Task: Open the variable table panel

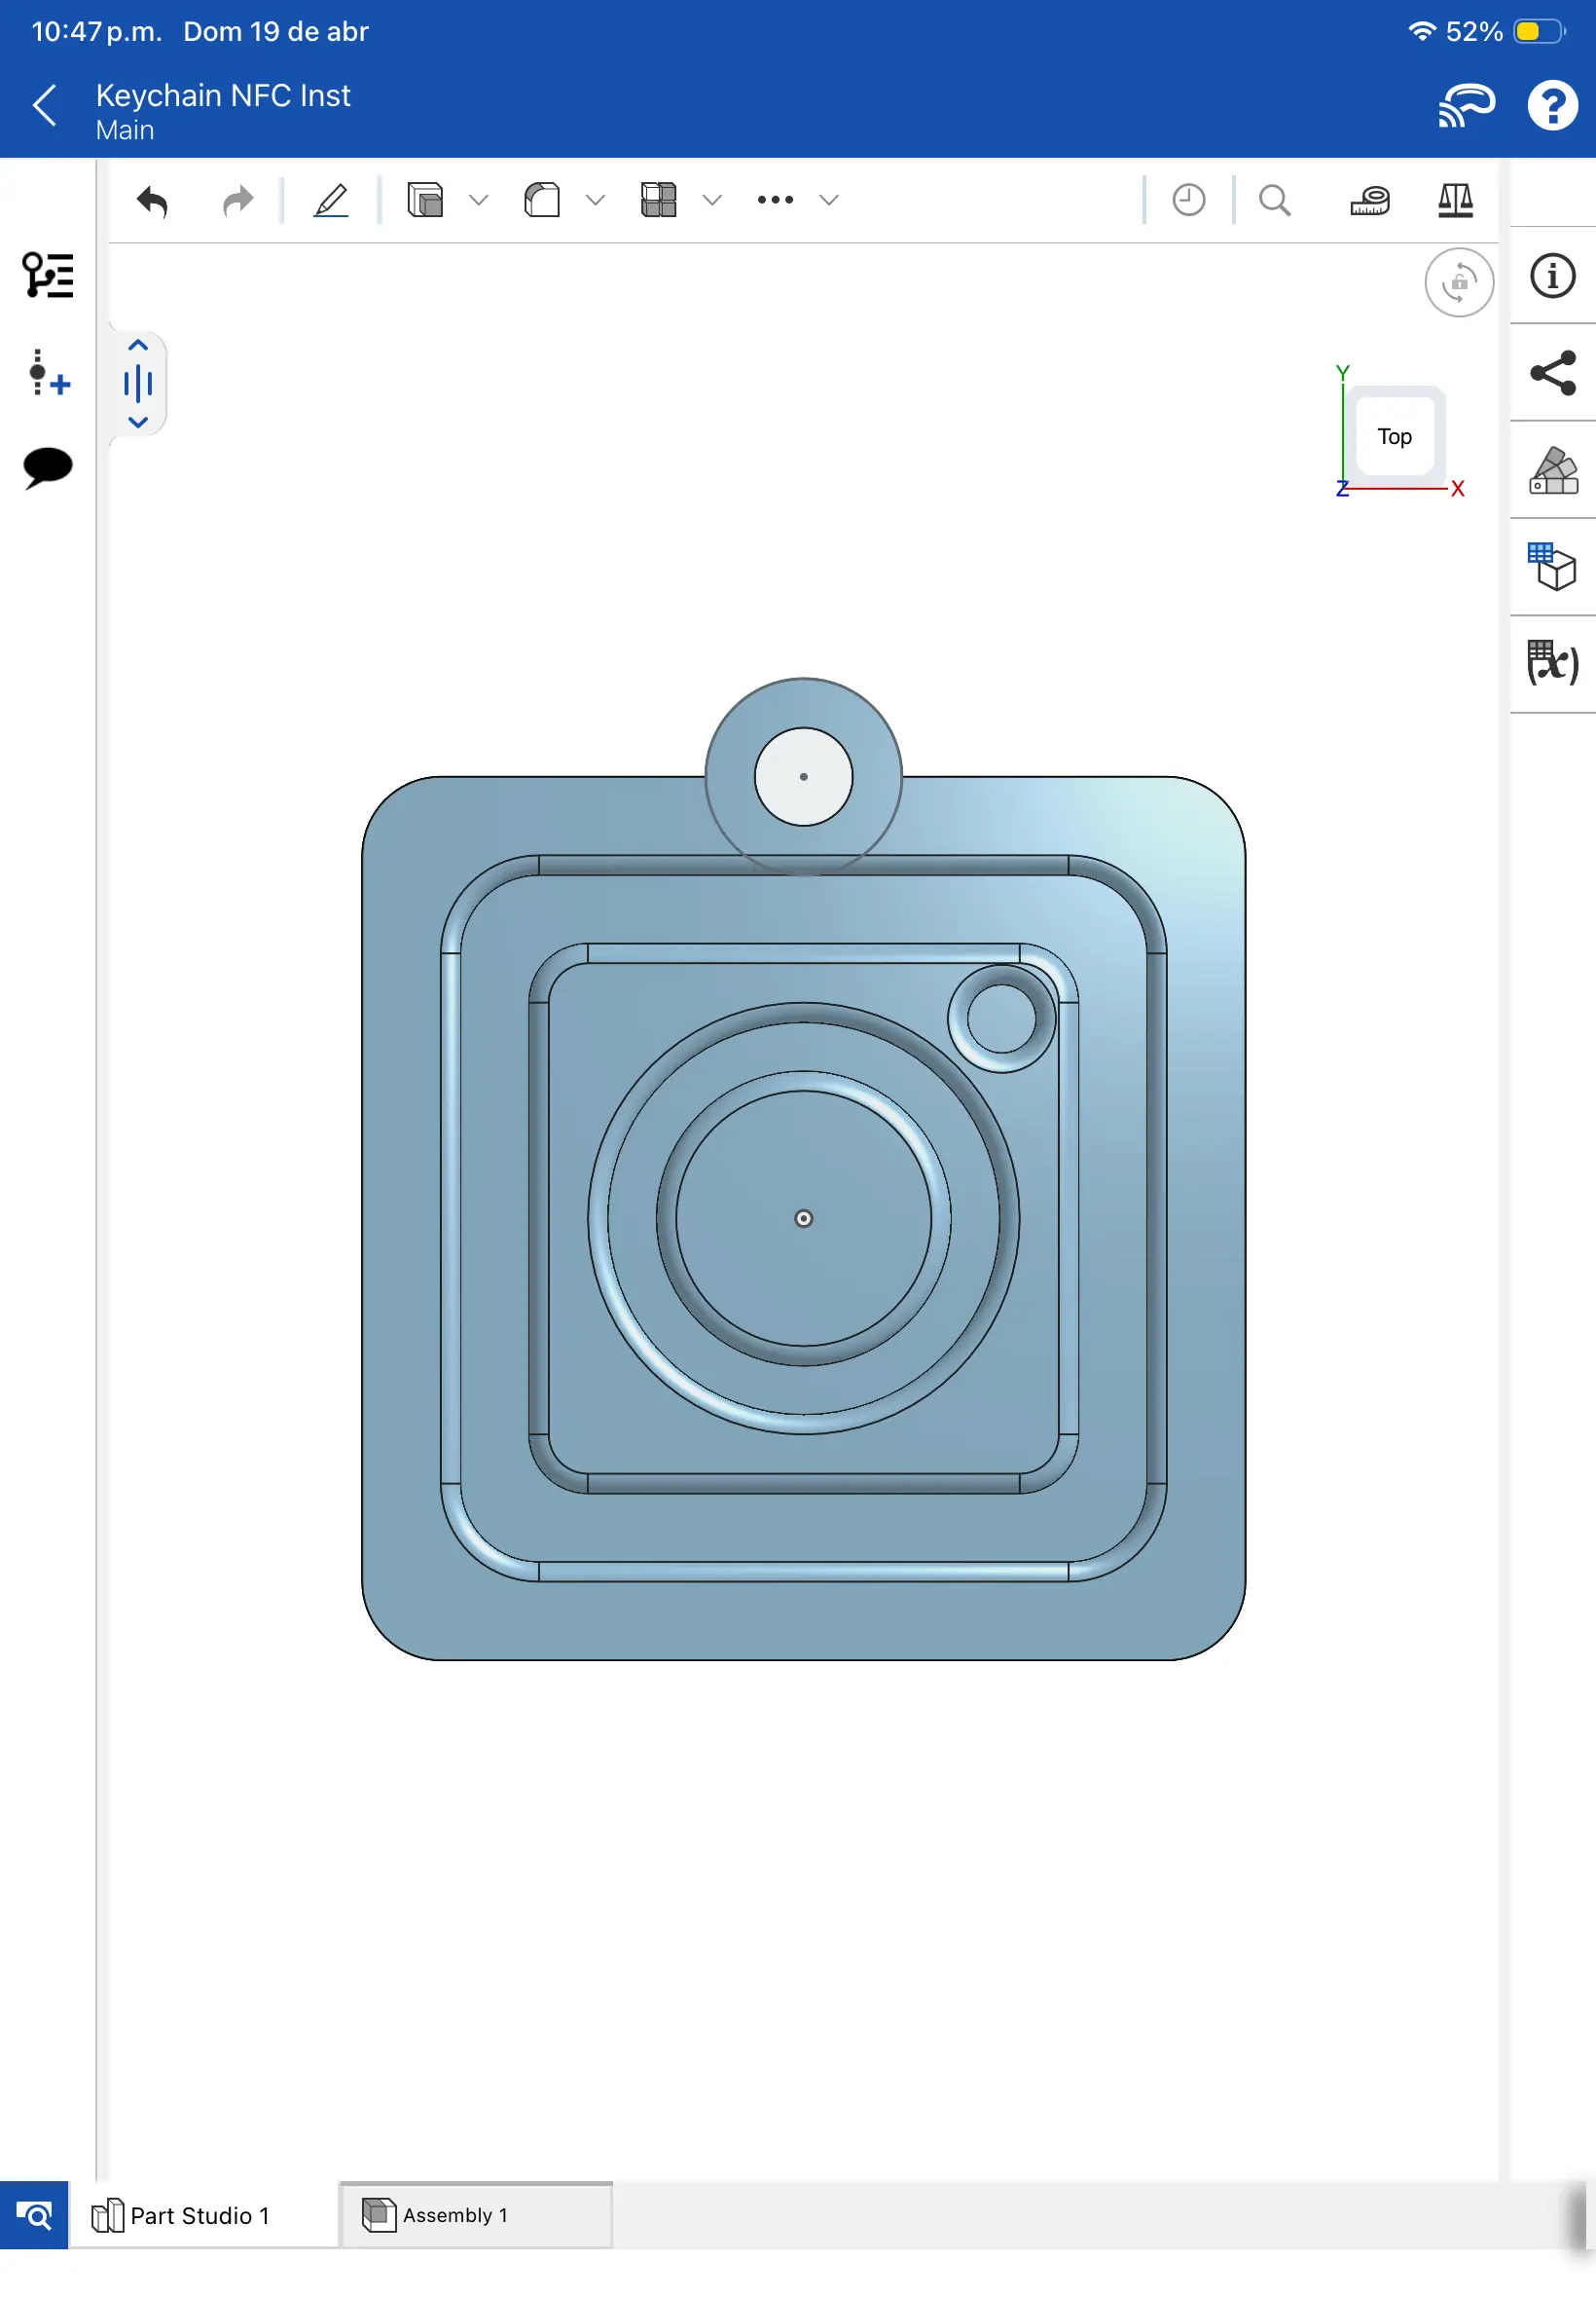Action: [1552, 662]
